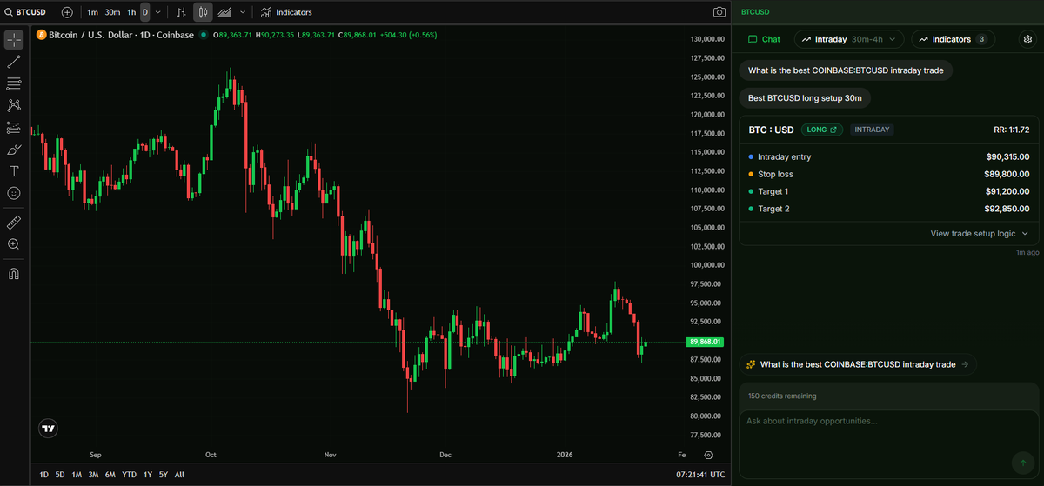Viewport: 1044px width, 486px height.
Task: Set chart range to 1D
Action: pyautogui.click(x=43, y=475)
